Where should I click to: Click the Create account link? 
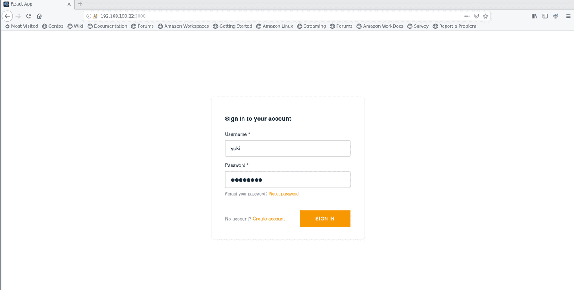[269, 219]
